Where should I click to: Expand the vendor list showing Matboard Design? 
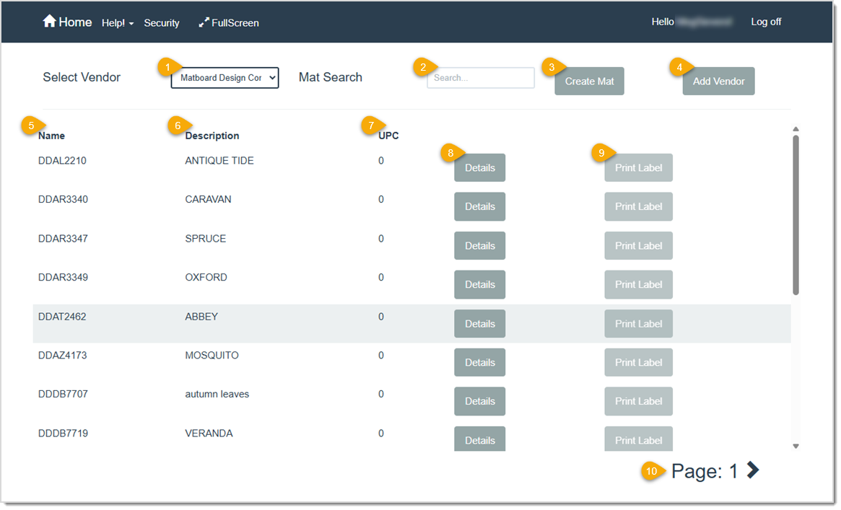point(225,78)
